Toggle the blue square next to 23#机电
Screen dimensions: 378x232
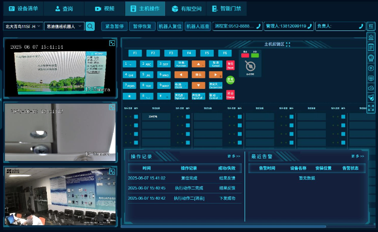(136, 116)
